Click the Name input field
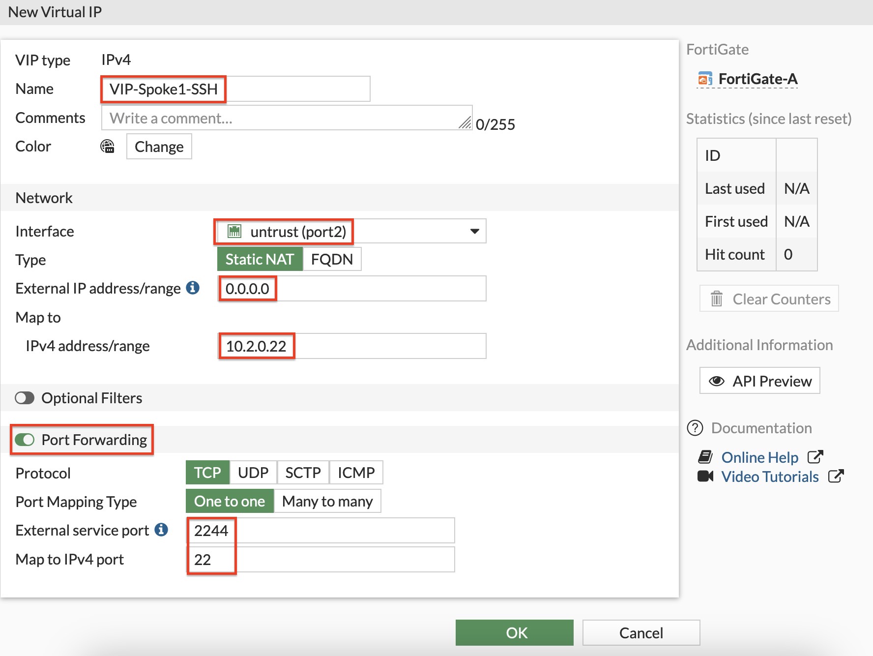 click(235, 89)
